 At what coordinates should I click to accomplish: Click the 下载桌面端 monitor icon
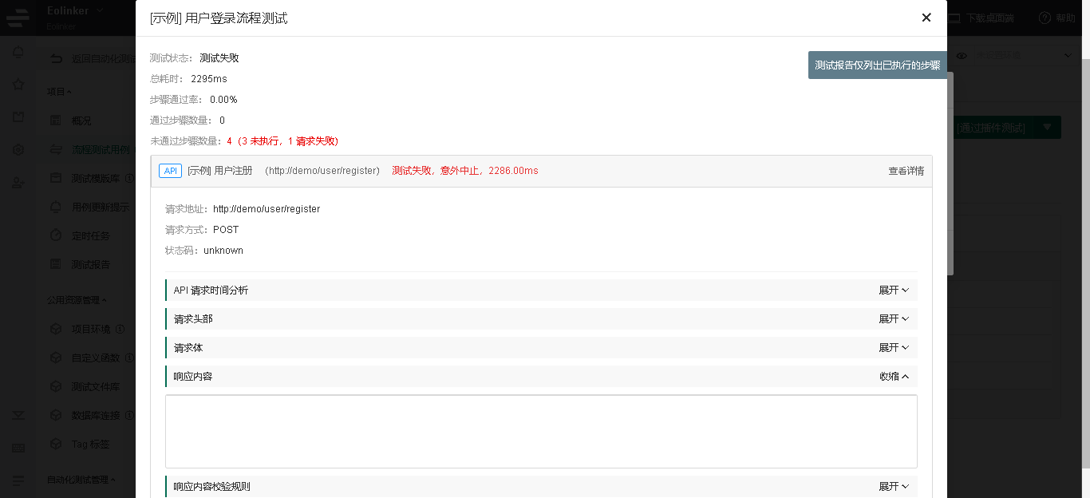(953, 18)
